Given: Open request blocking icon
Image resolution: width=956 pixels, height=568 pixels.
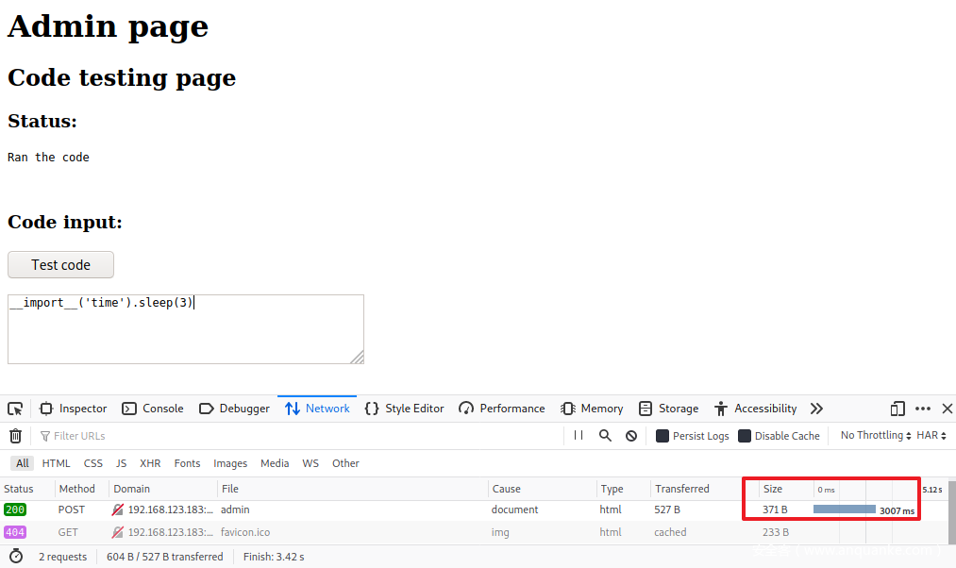Looking at the screenshot, I should coord(631,436).
